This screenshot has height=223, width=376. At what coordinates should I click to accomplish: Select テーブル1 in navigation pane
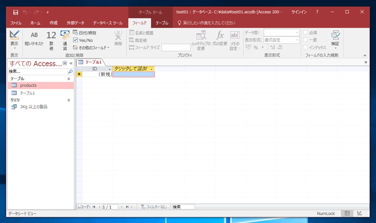coord(41,93)
